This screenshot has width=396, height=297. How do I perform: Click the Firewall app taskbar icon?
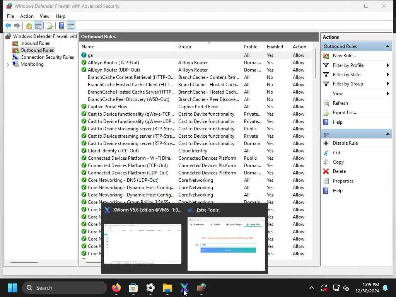[201, 288]
